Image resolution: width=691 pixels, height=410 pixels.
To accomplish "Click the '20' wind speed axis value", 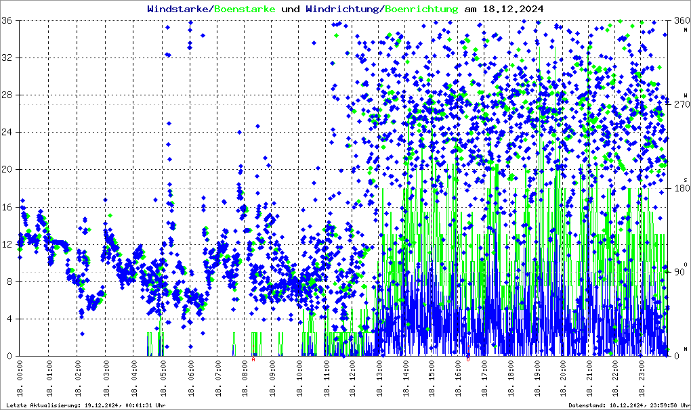I will click(8, 170).
